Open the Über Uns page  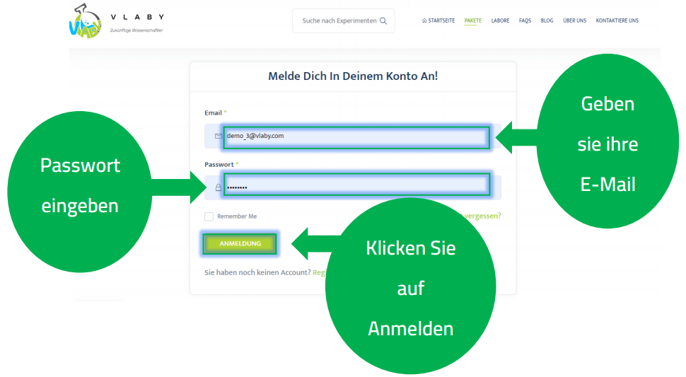pos(574,21)
